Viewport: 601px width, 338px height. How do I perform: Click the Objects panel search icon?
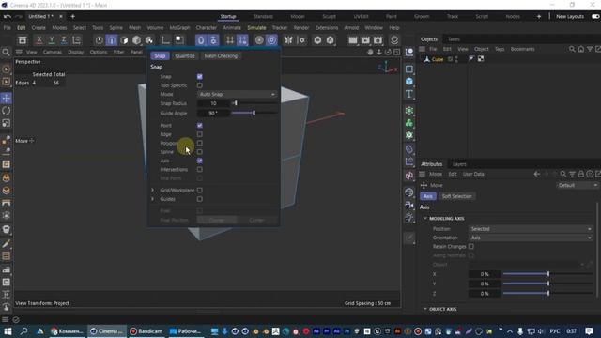point(572,49)
